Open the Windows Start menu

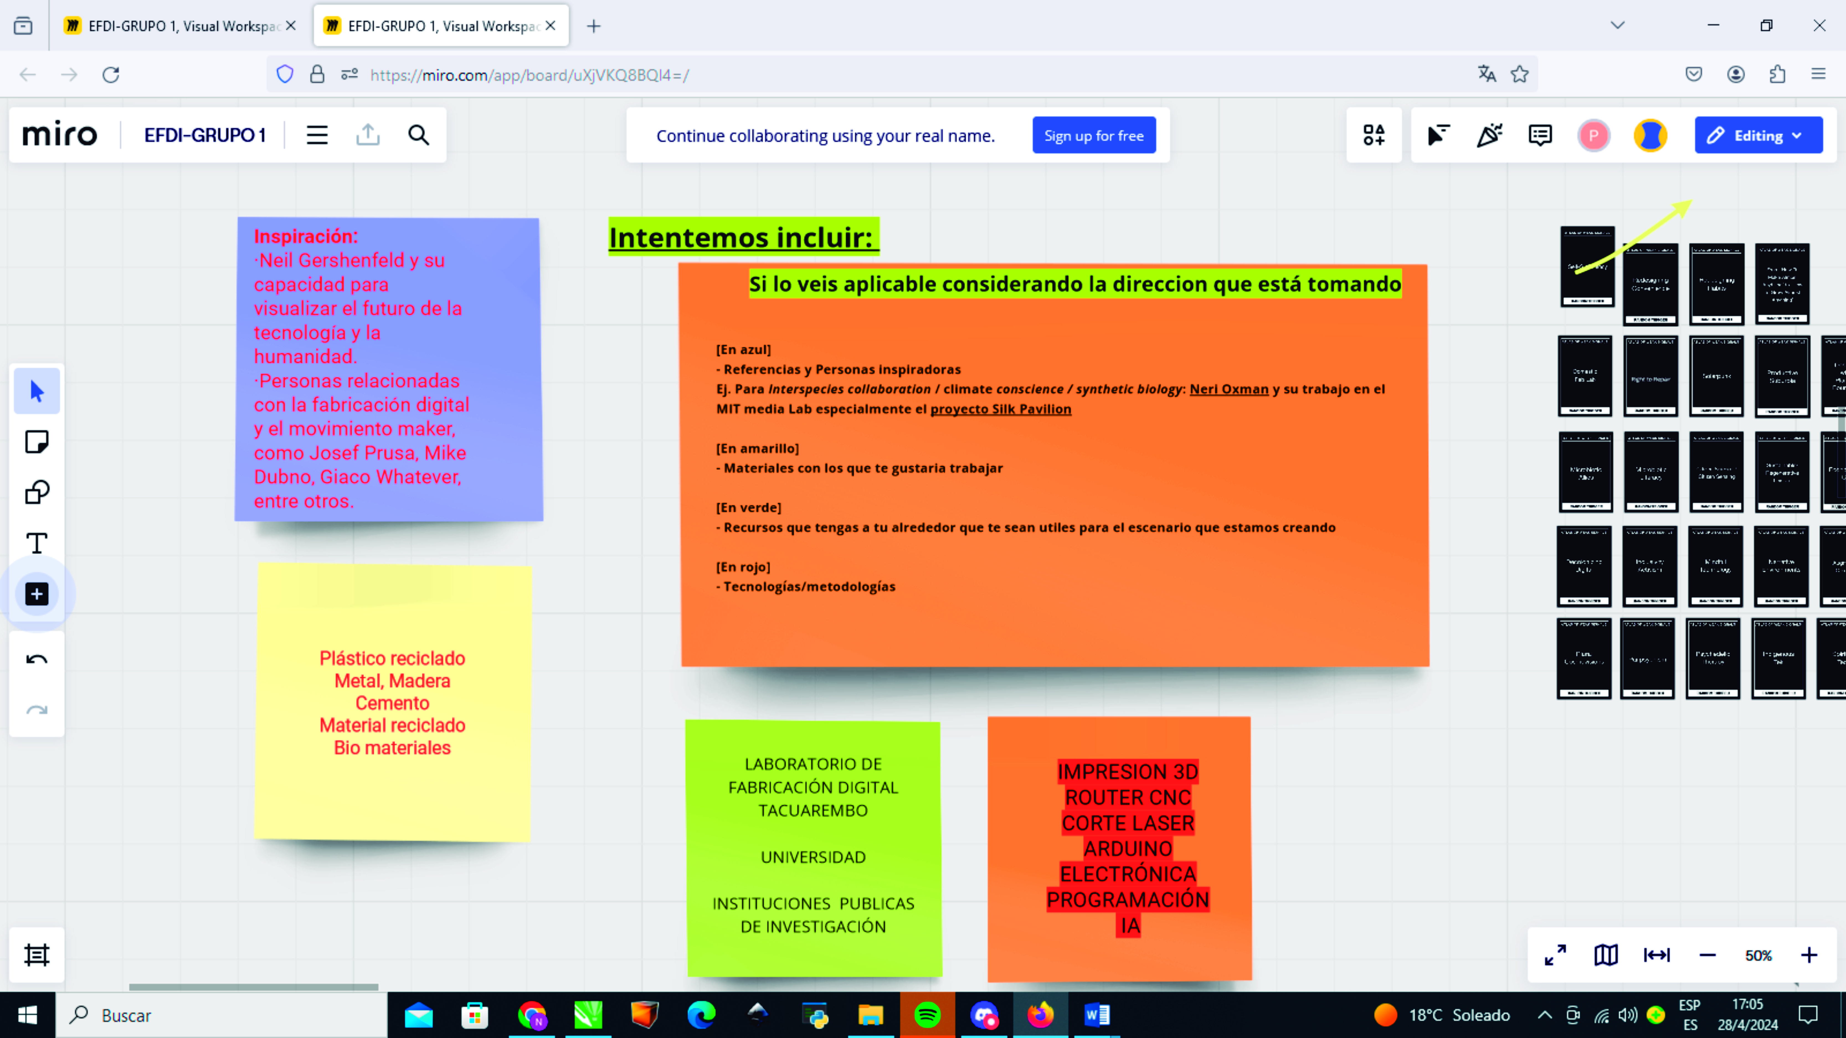27,1015
